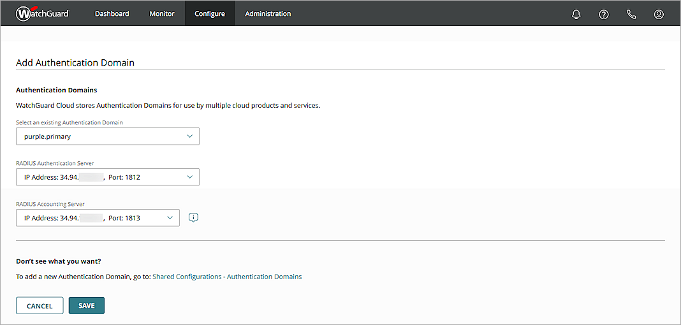Click the chevron on the Port 1813 dropdown
The width and height of the screenshot is (681, 325).
(170, 218)
